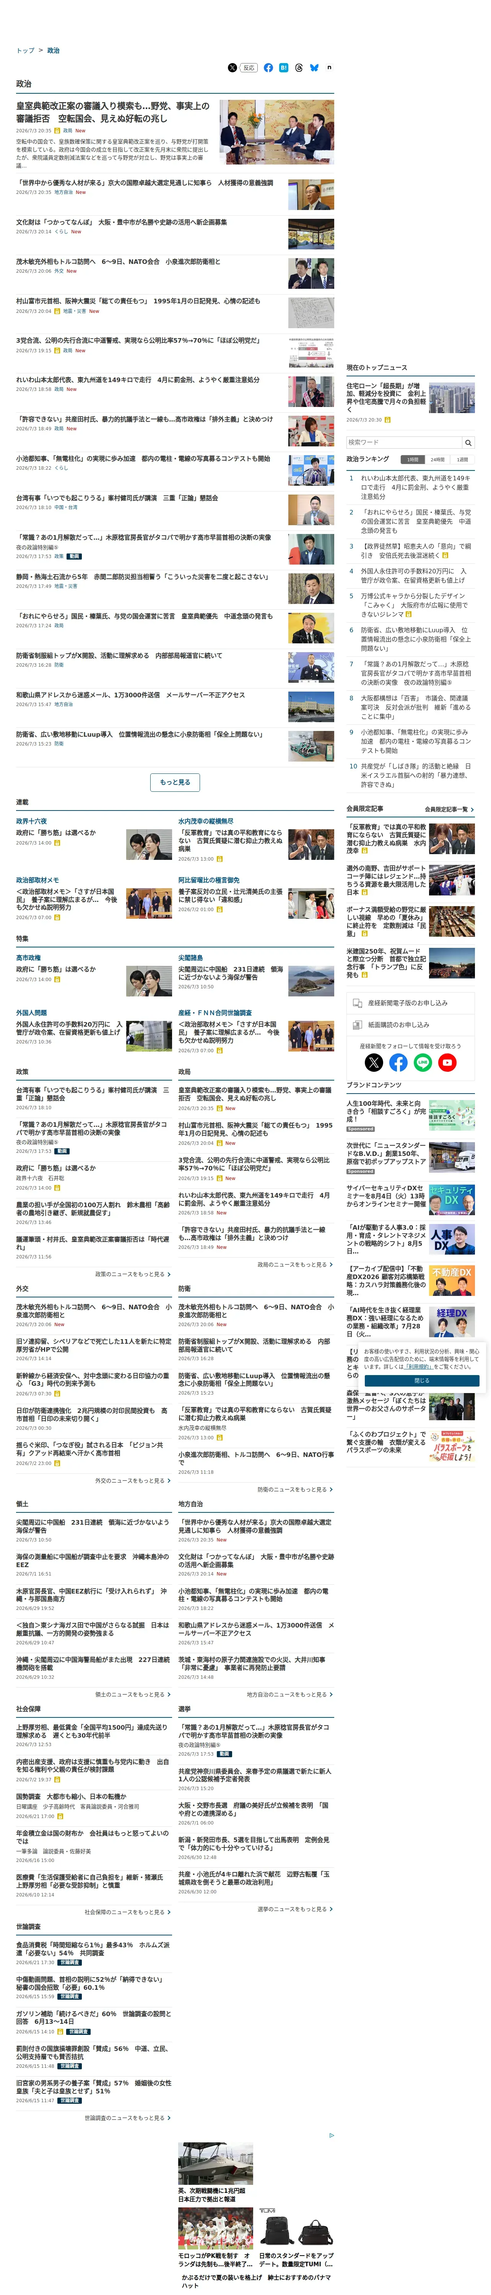Expand 政策のニュースをもっと見る

(133, 1274)
